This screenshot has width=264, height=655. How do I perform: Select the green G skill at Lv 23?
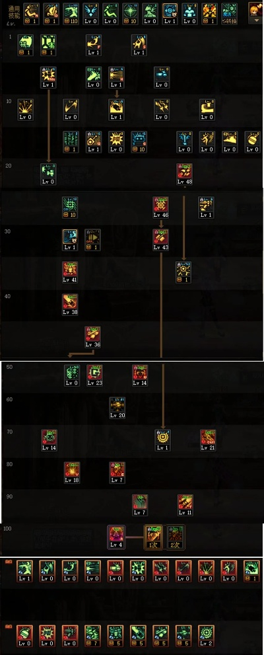(94, 373)
